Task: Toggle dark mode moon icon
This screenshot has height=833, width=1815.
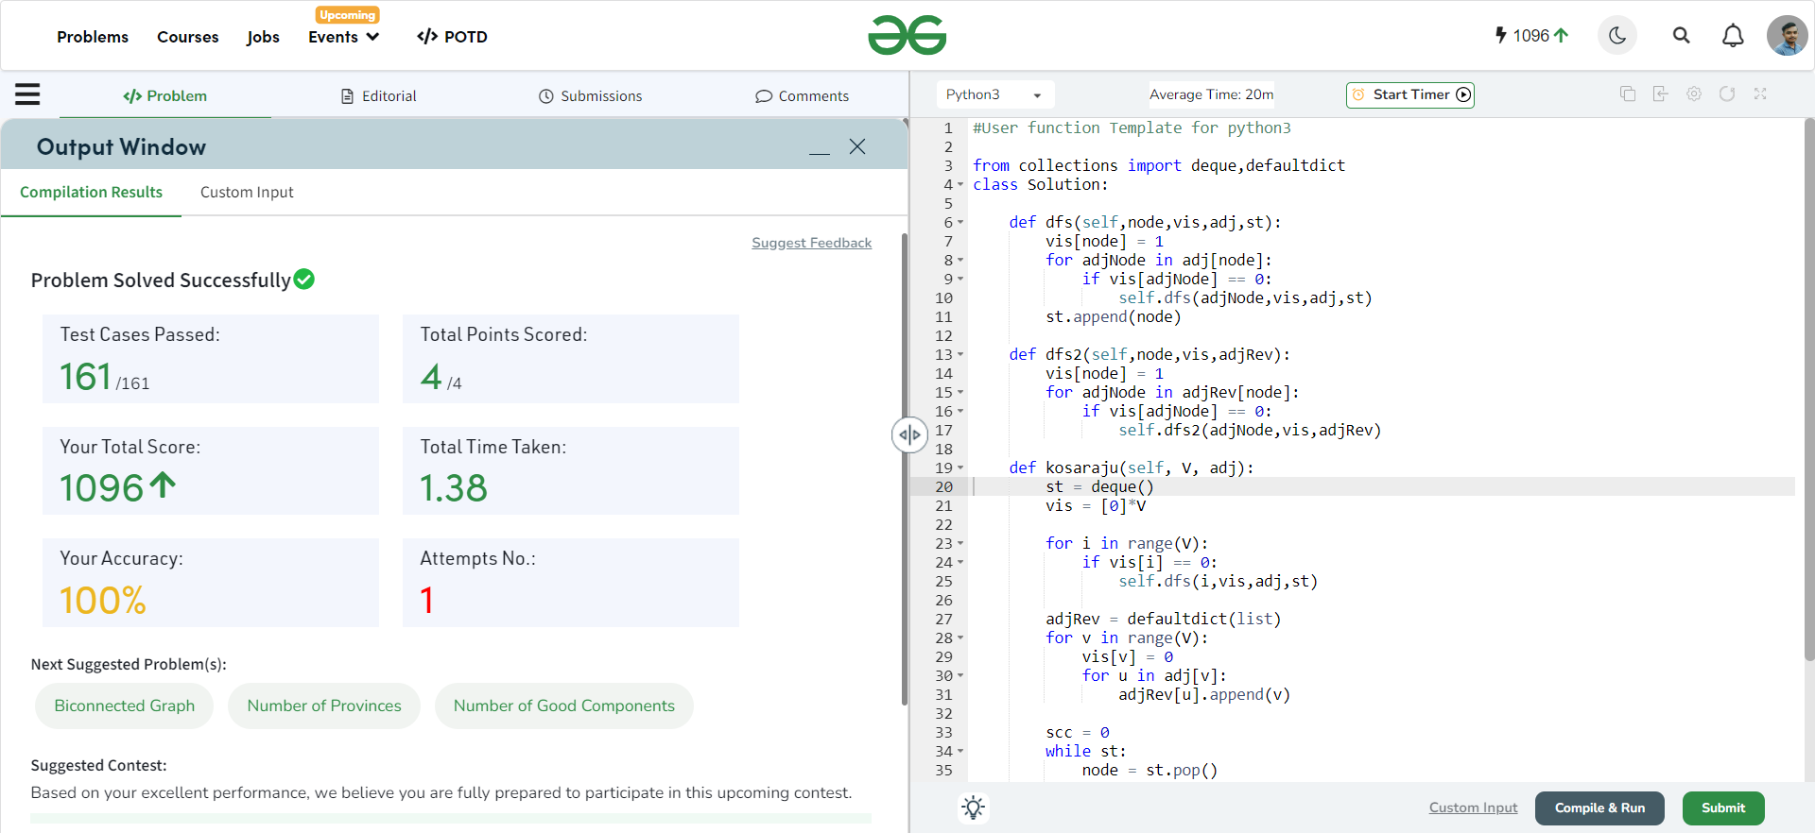Action: [1617, 36]
